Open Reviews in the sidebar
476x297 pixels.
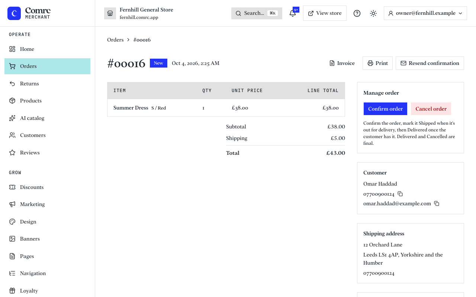(47, 153)
